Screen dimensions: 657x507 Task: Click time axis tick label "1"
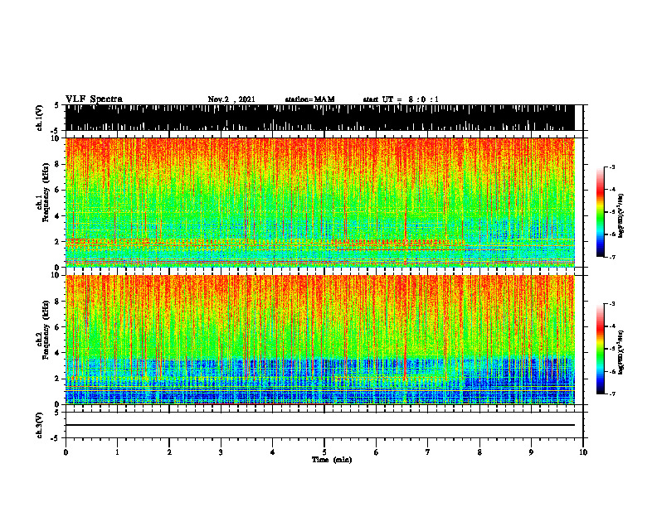coord(117,452)
